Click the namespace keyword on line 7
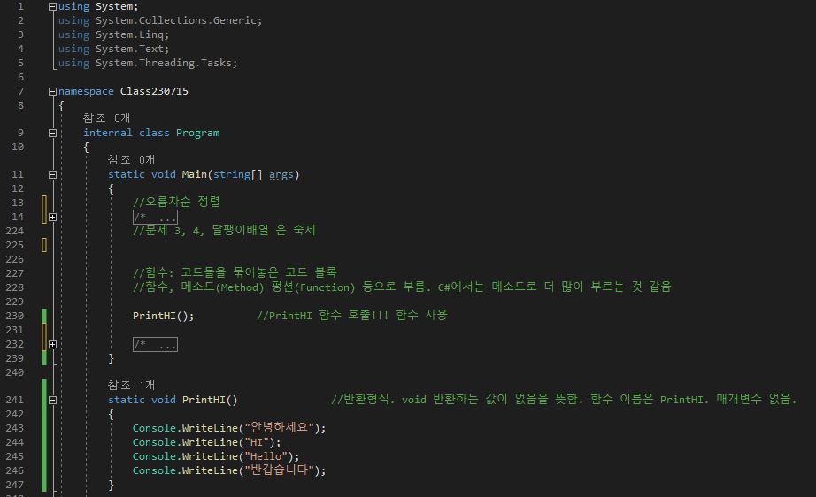Image resolution: width=816 pixels, height=497 pixels. pyautogui.click(x=86, y=91)
